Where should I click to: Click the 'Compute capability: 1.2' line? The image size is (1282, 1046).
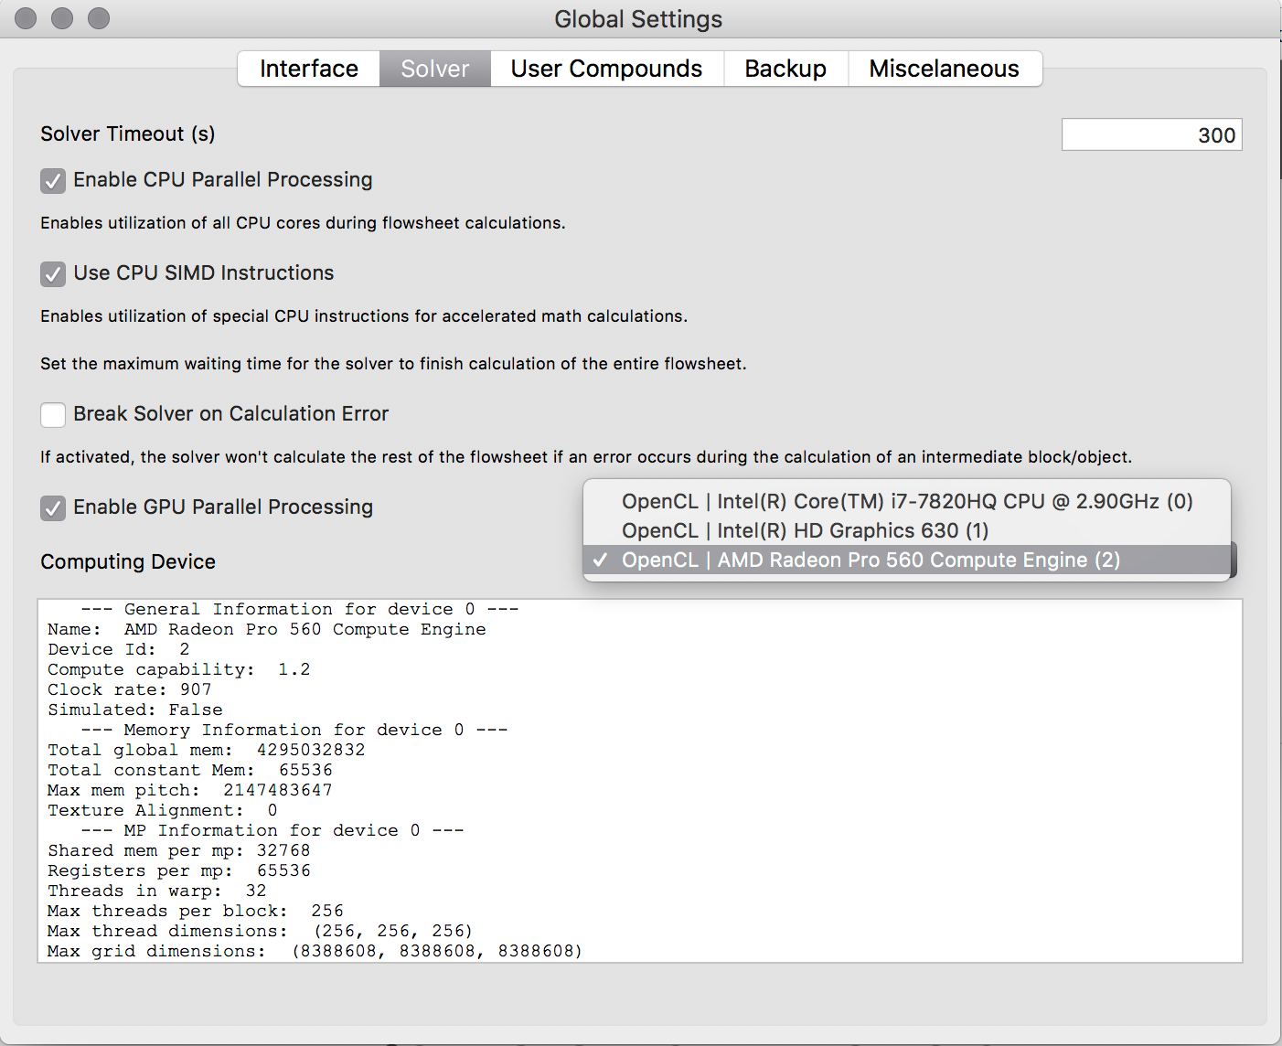click(179, 669)
